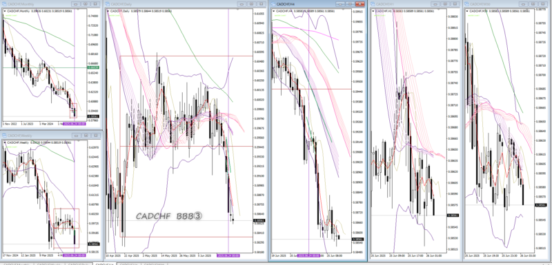The height and width of the screenshot is (265, 552).
Task: Minimize the CADCHF,H1 chart window
Action: [x=435, y=4]
